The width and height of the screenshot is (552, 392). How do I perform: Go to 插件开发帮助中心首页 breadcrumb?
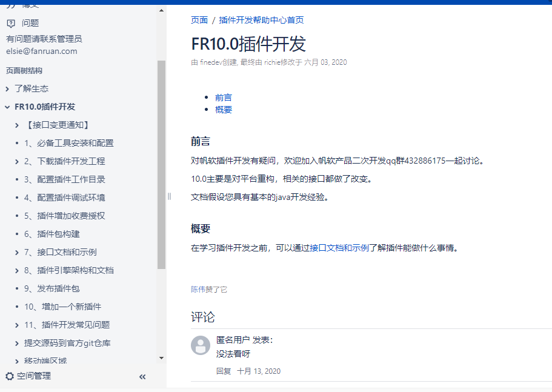click(261, 20)
